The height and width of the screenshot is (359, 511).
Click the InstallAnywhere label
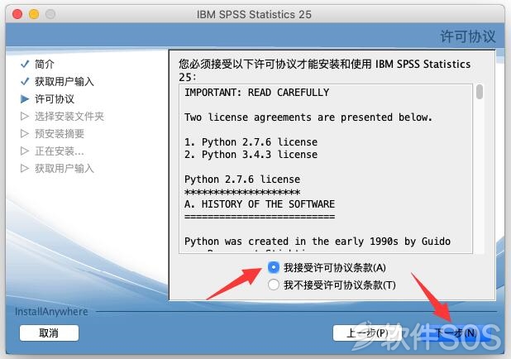click(x=51, y=311)
